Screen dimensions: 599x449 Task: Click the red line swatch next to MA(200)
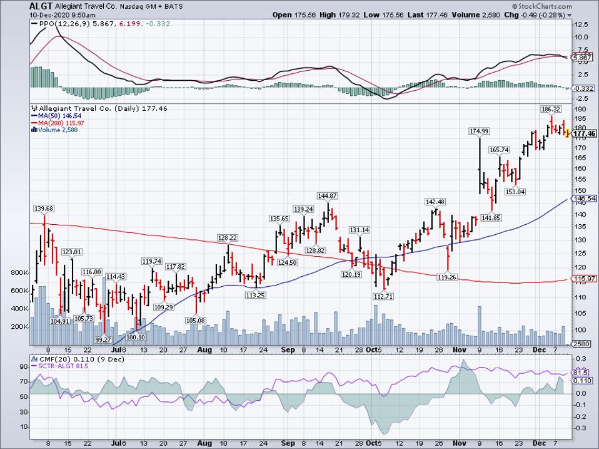[x=34, y=123]
